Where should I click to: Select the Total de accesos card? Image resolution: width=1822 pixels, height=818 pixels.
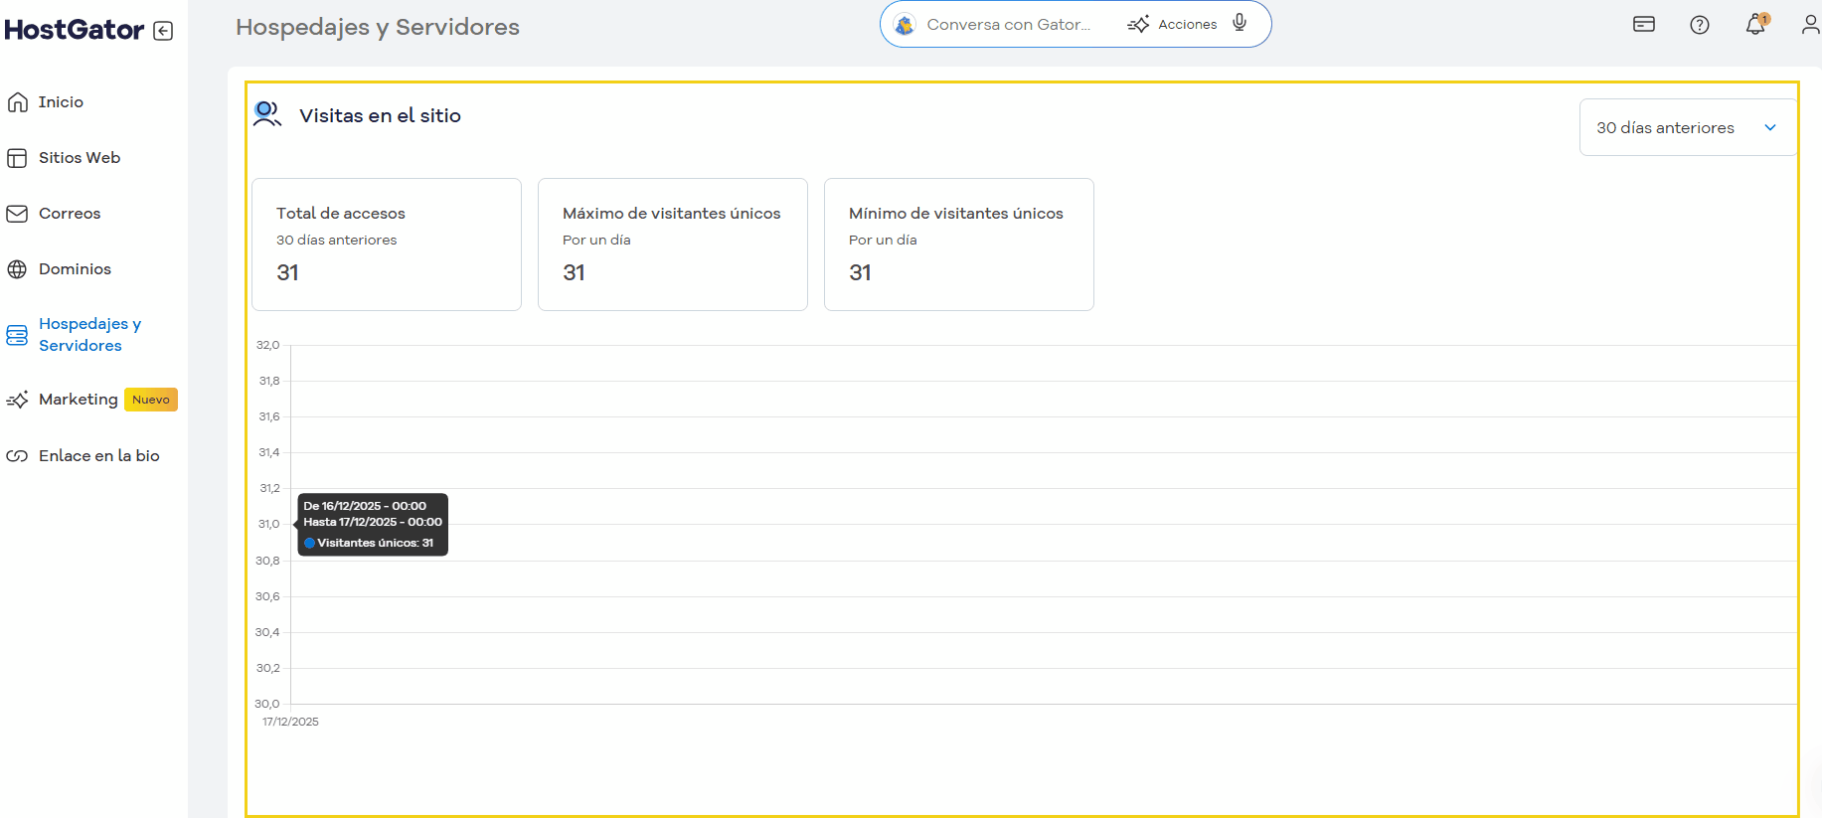[387, 245]
